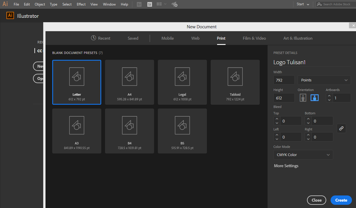Increase Right bleed value
The width and height of the screenshot is (356, 208).
tap(308, 135)
